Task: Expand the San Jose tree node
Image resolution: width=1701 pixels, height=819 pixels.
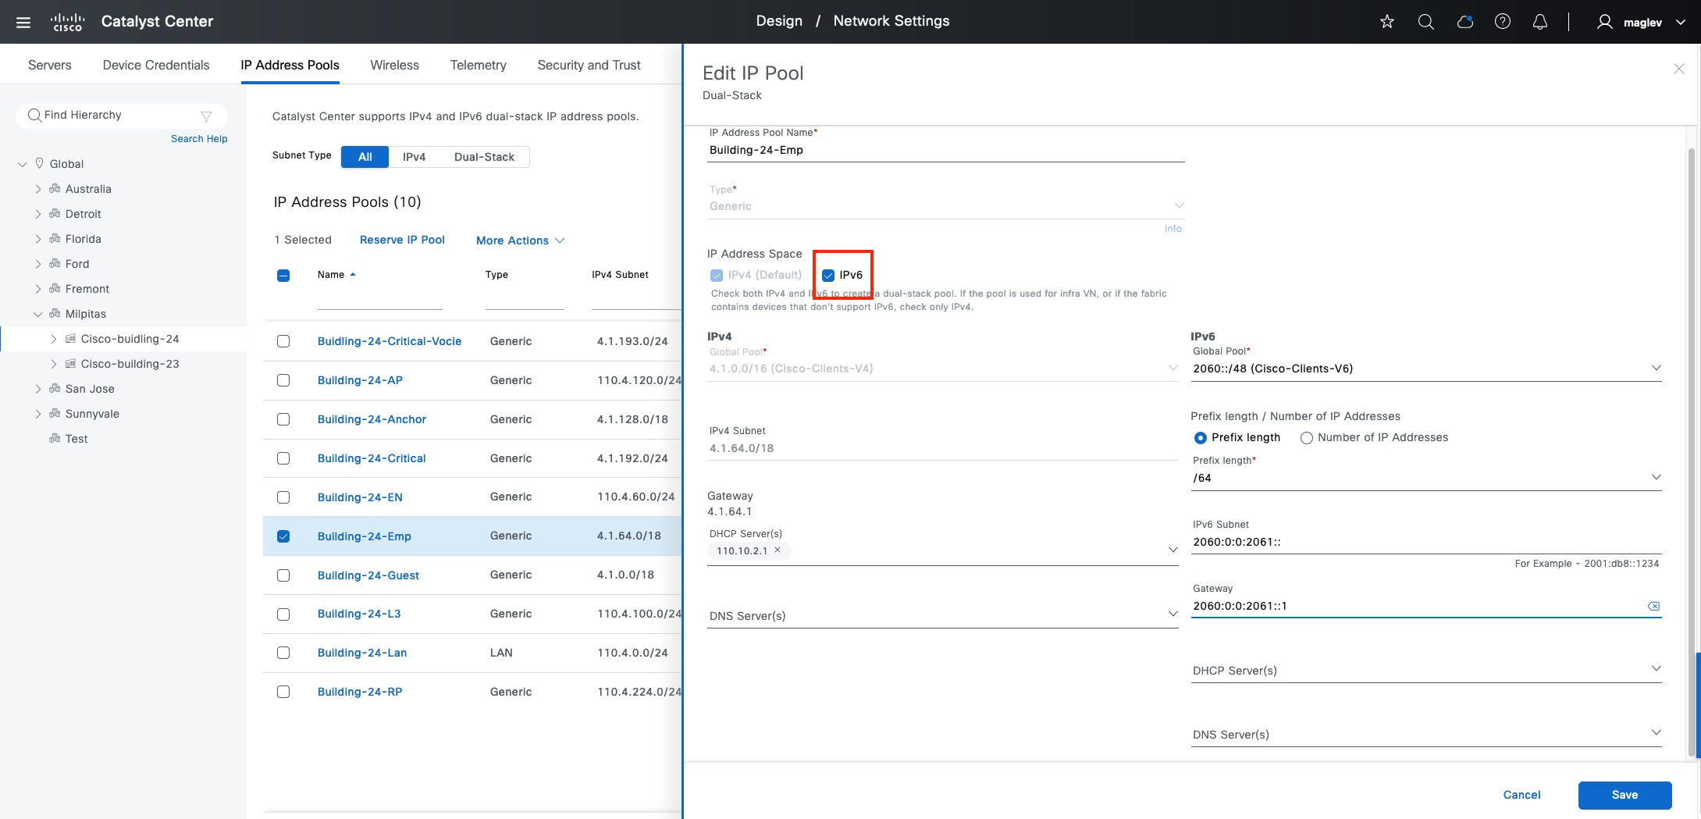Action: 38,389
